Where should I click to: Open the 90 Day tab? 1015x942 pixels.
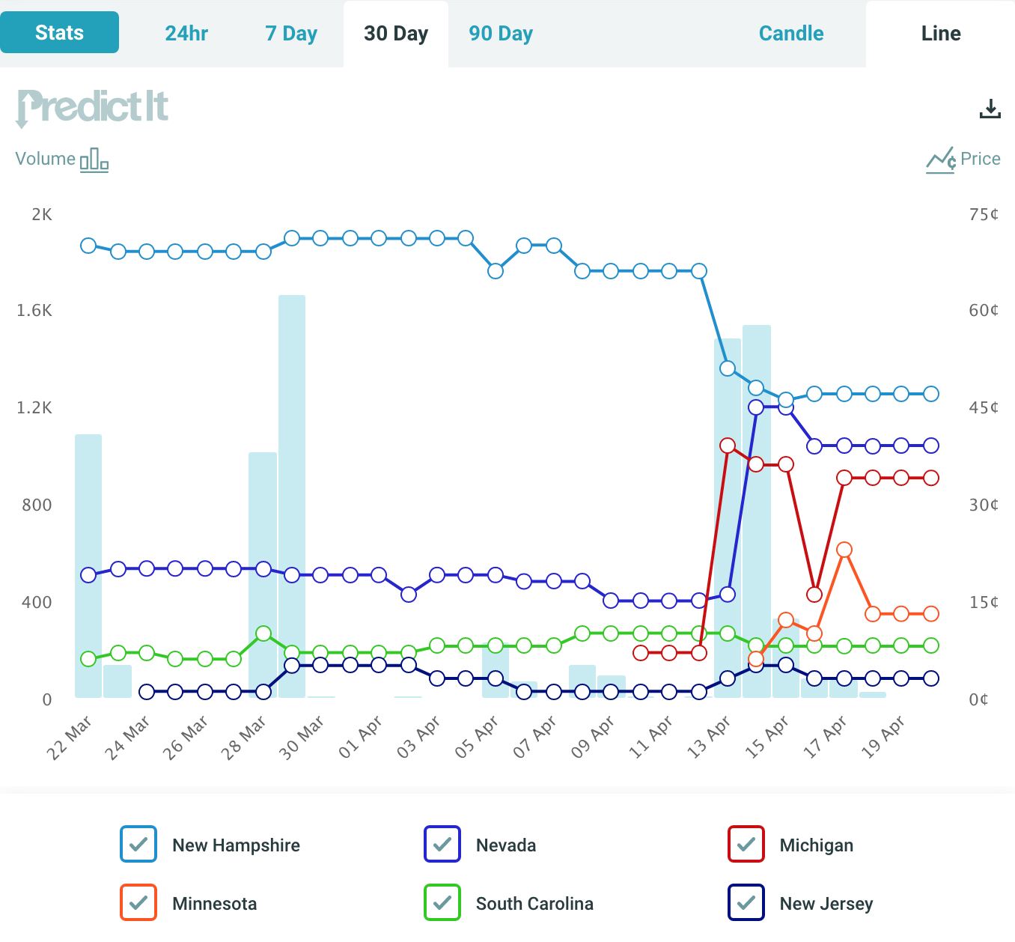click(501, 34)
